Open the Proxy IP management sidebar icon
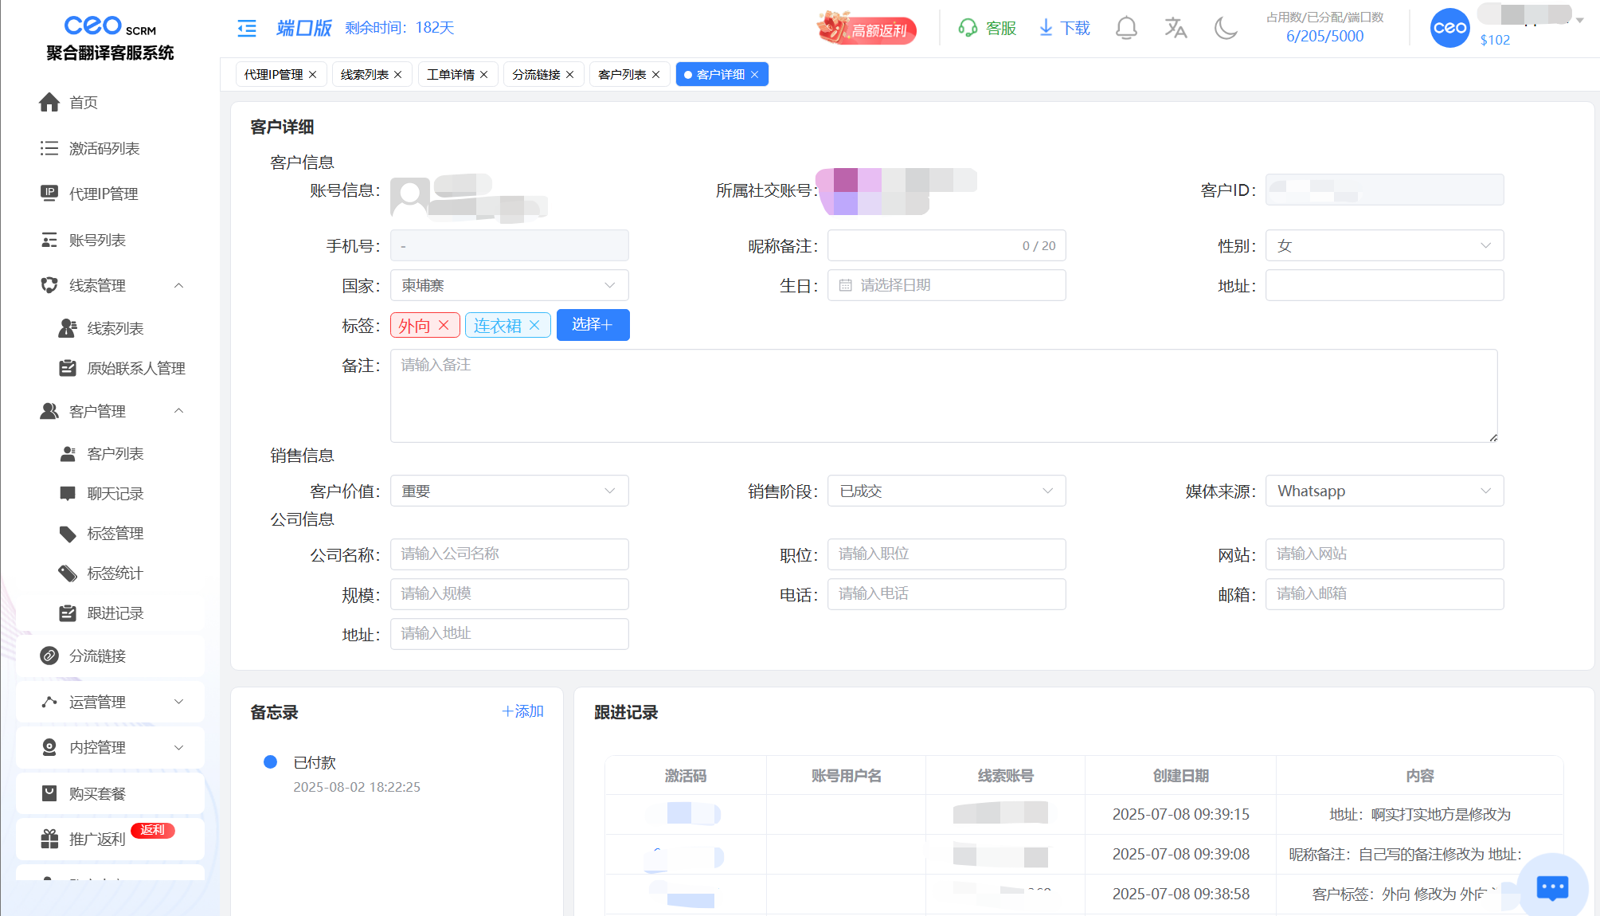 point(49,194)
